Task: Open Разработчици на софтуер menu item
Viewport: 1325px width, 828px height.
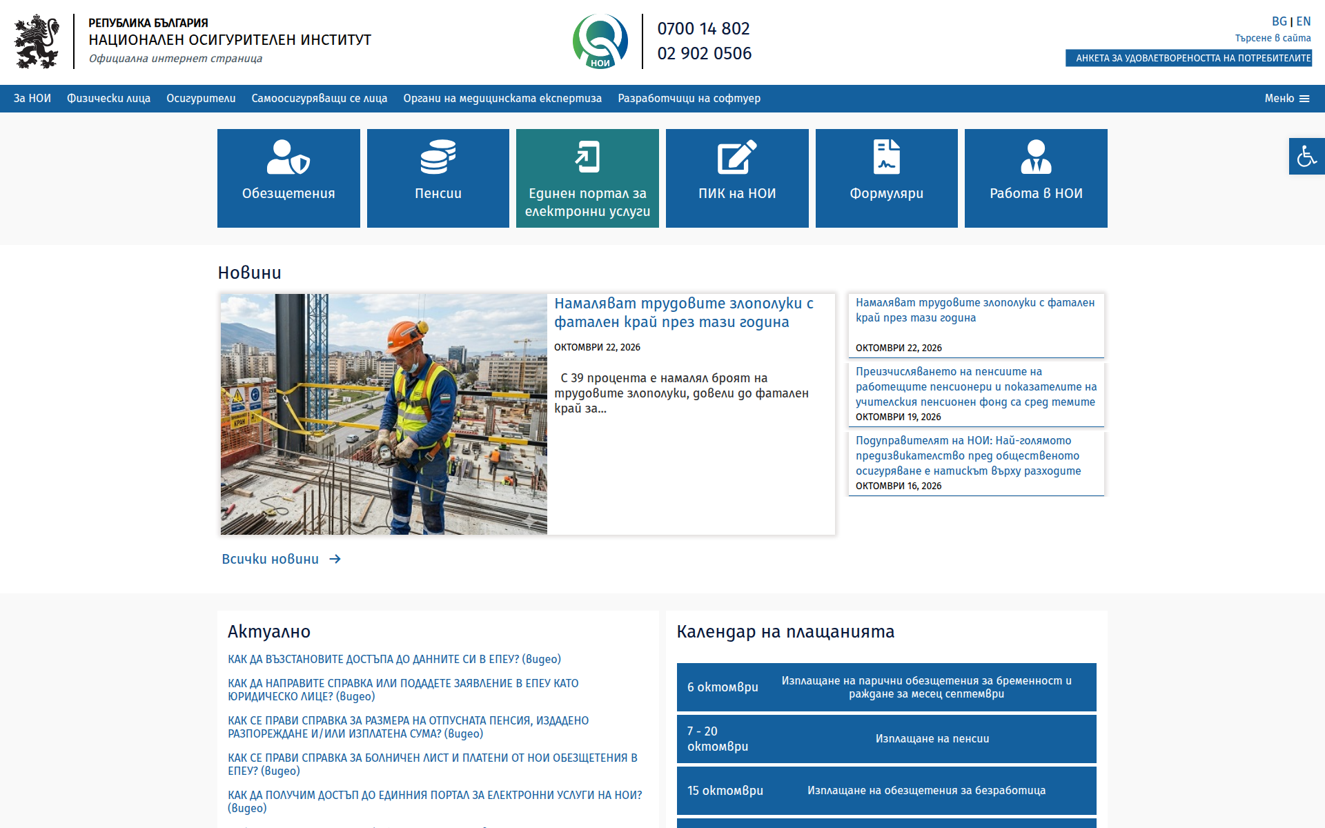Action: tap(689, 99)
